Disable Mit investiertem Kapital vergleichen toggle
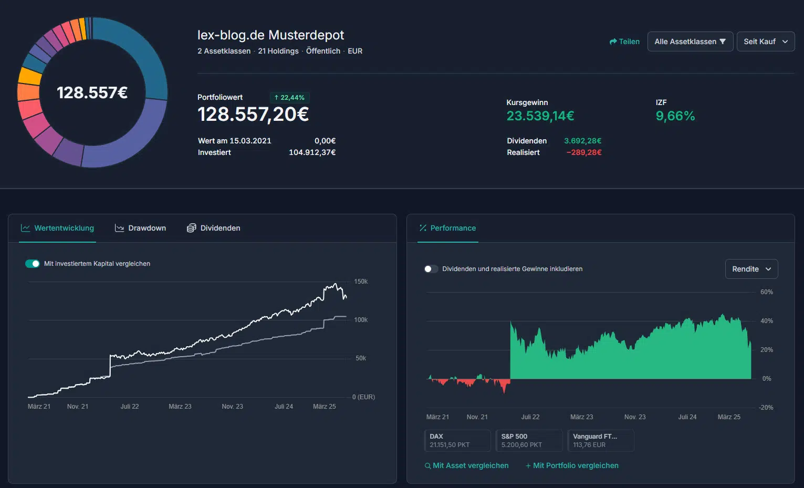 pos(33,264)
